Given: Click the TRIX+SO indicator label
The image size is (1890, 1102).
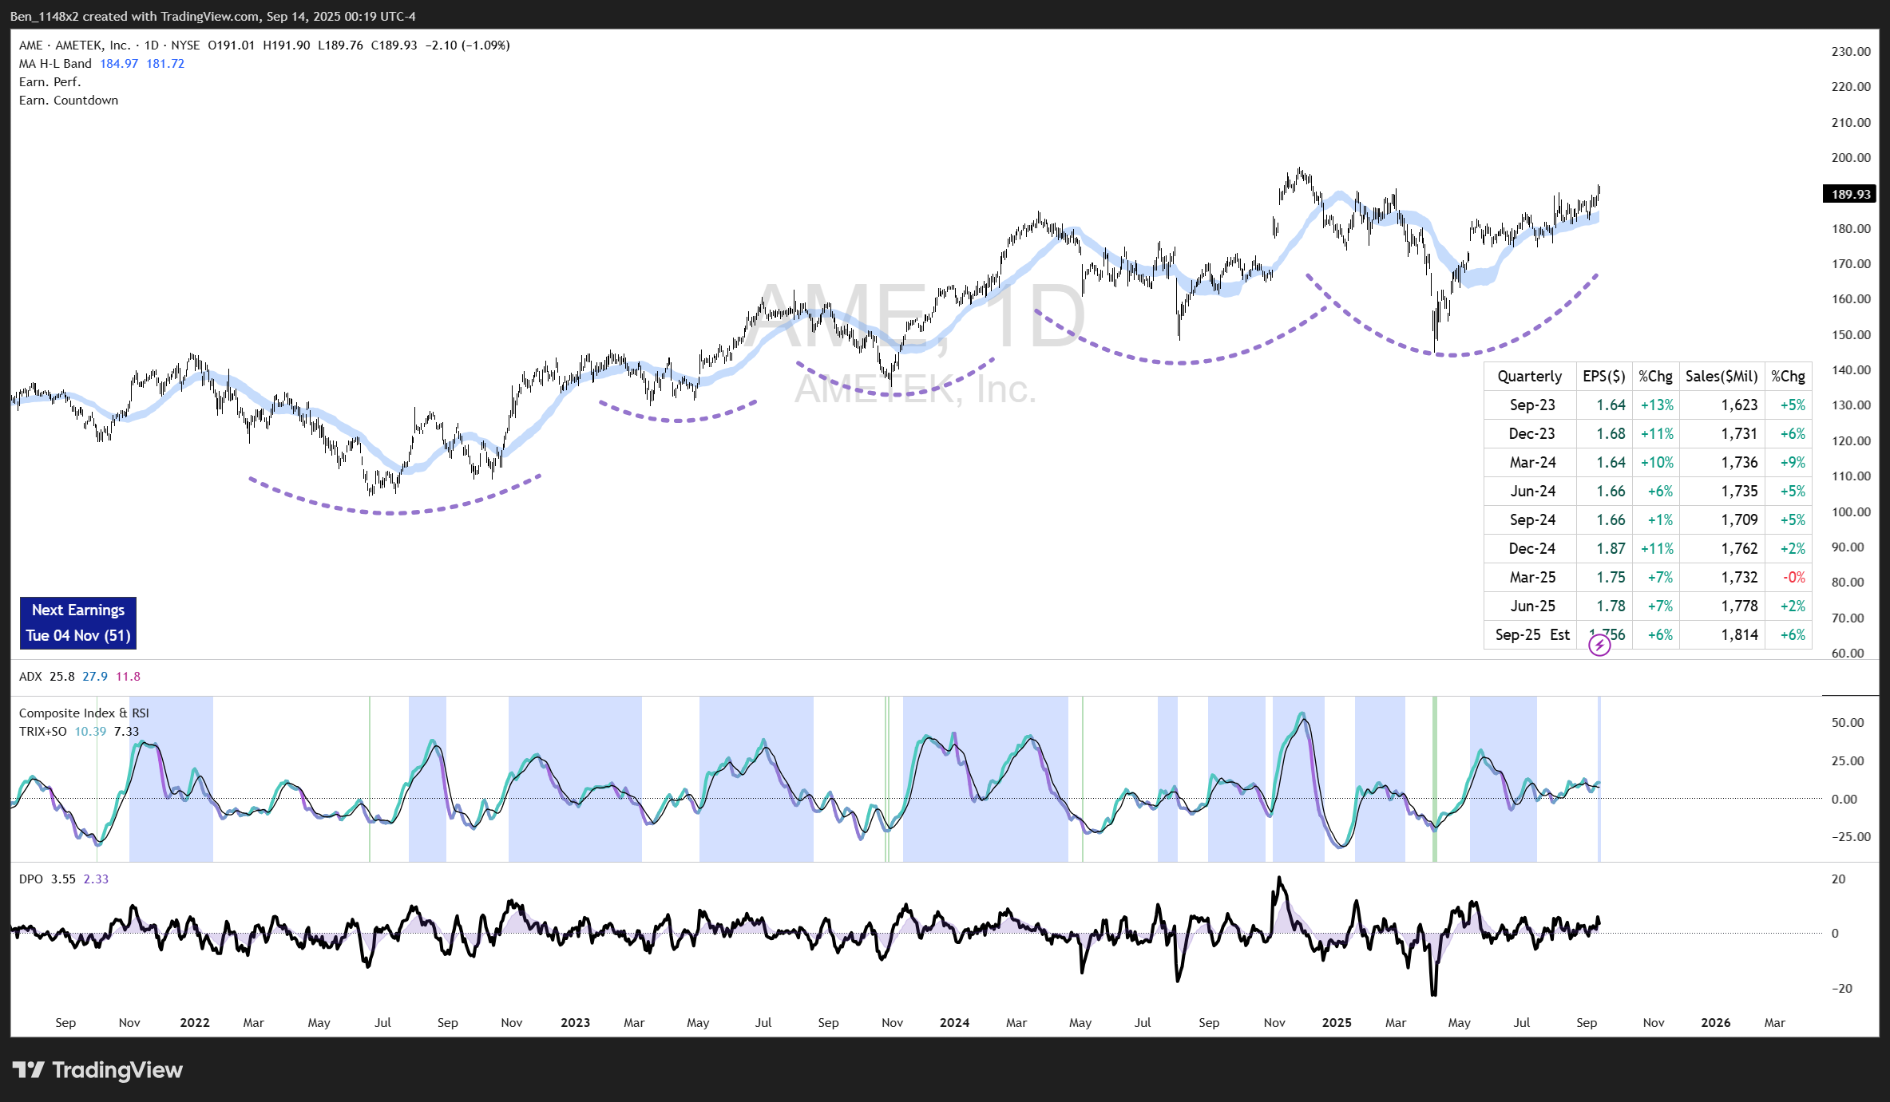Looking at the screenshot, I should pos(43,732).
